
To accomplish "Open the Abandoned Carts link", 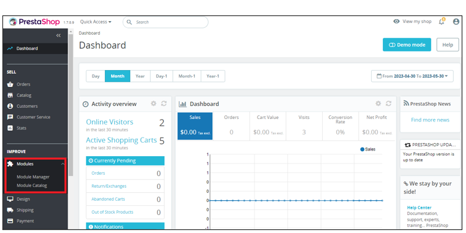I will pyautogui.click(x=108, y=199).
